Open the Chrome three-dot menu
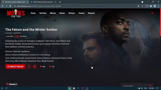Viewport: 161px width, 90px height. [159, 6]
